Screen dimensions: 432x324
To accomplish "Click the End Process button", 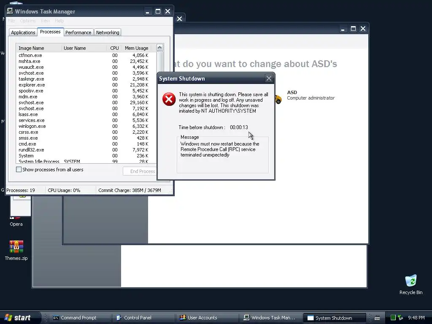I will coord(140,171).
